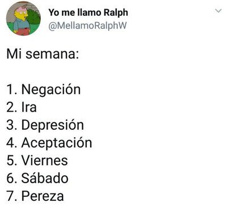
Task: Click the list number '1.' before Negación
Action: tap(12, 90)
